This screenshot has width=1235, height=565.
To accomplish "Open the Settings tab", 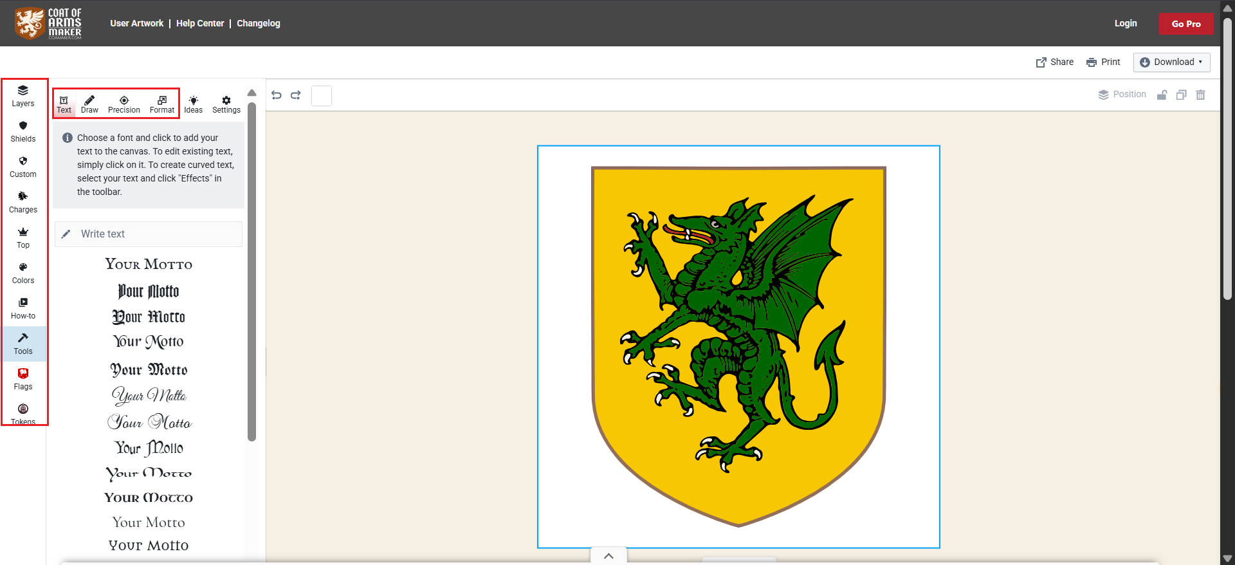I will point(226,104).
